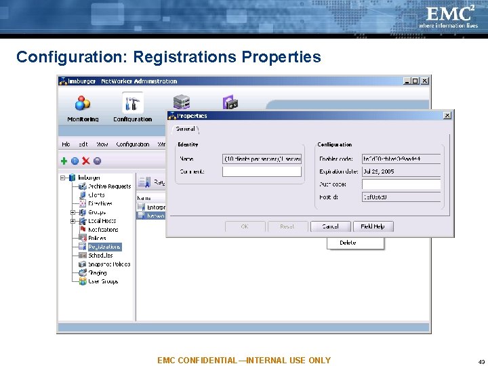
Task: Open the Configuration menu in menu bar
Action: click(x=133, y=144)
